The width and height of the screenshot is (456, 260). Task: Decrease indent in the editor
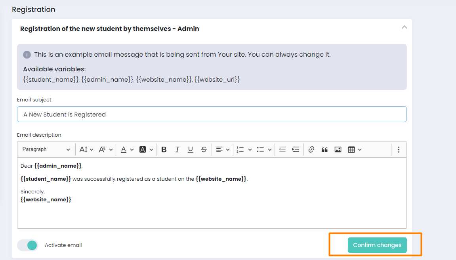(x=282, y=149)
